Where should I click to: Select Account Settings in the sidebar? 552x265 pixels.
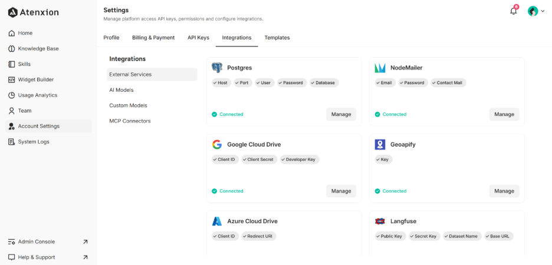[x=48, y=126]
